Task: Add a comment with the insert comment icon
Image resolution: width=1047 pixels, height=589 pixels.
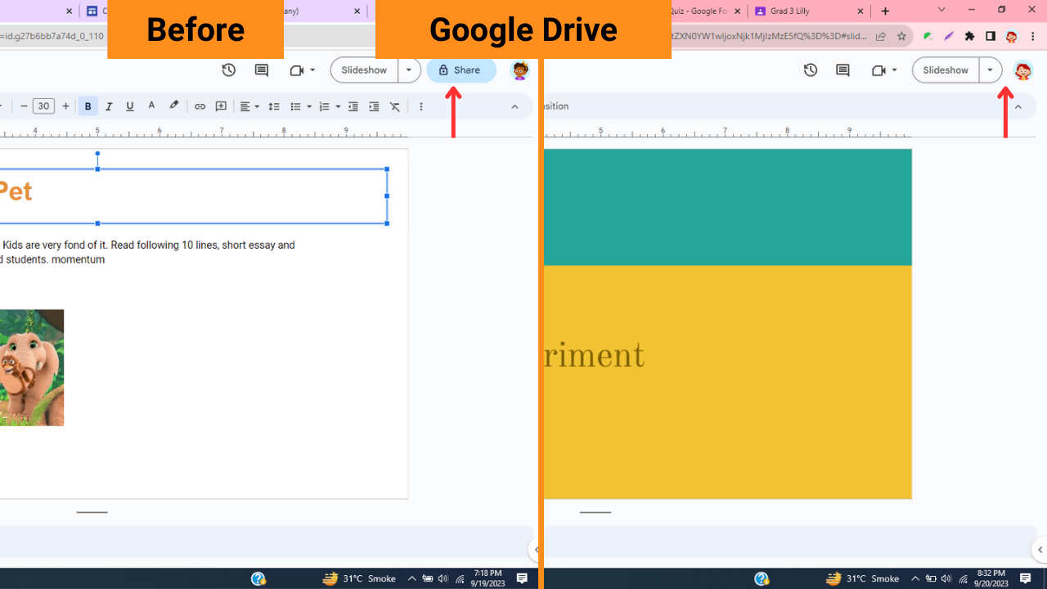Action: click(220, 106)
